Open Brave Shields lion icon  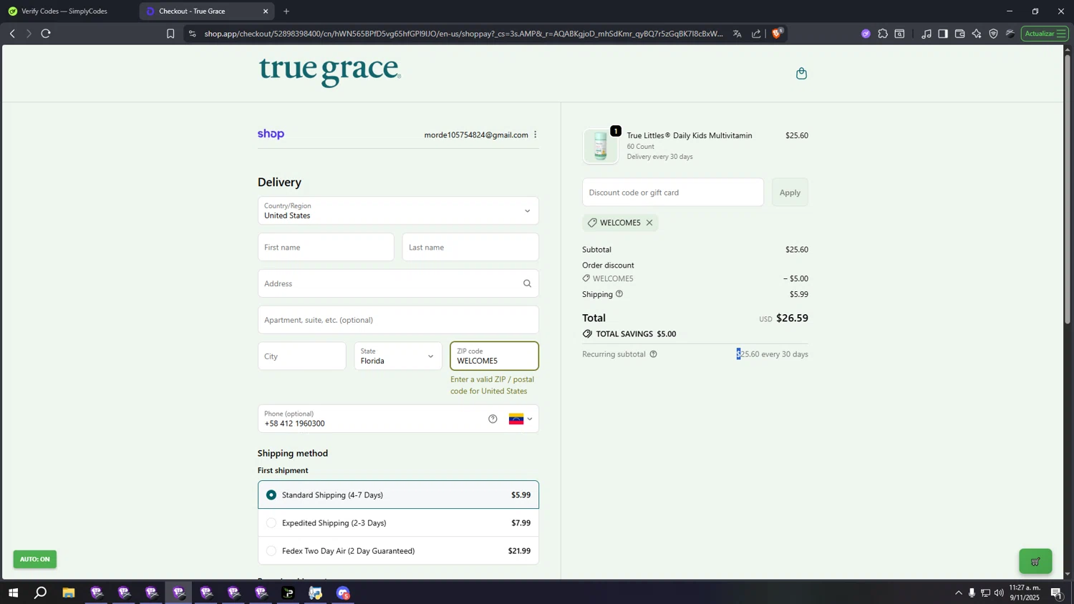click(778, 33)
